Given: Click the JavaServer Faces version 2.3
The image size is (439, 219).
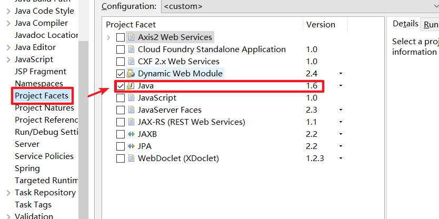Looking at the screenshot, I should point(312,110).
